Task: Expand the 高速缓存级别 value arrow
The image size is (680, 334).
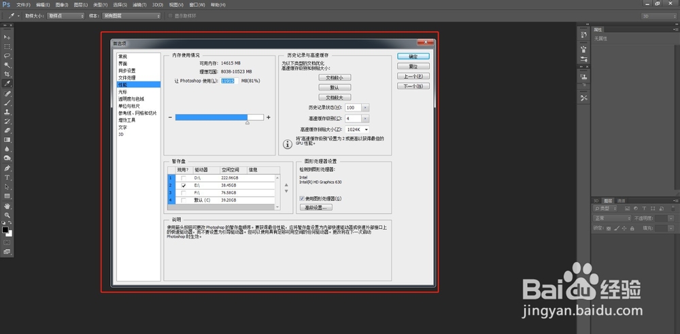Action: point(366,118)
